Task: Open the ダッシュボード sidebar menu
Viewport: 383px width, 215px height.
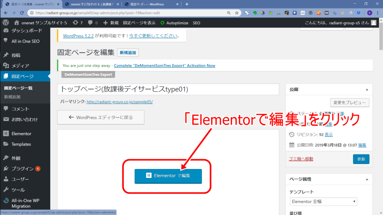Action: [26, 31]
